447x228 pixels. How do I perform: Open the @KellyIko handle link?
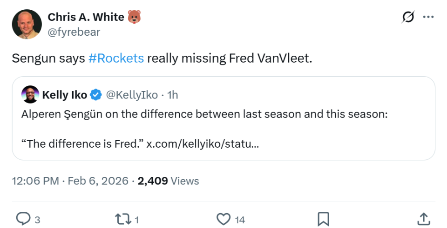pos(132,95)
